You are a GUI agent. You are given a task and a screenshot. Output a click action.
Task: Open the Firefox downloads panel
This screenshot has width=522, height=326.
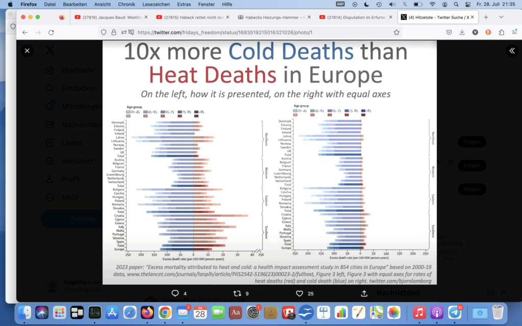tap(462, 32)
